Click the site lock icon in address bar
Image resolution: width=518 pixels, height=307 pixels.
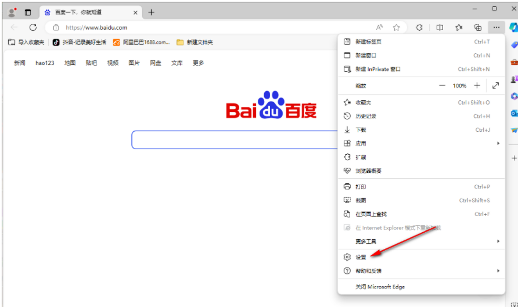point(56,27)
